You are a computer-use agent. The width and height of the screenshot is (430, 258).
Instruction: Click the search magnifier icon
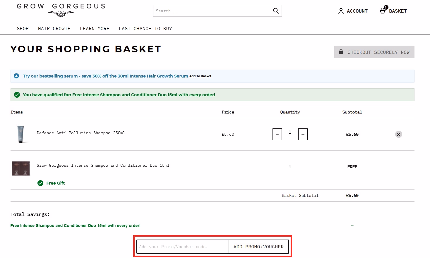276,11
